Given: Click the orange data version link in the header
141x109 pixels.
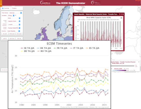Looking at the screenshot, I should (x=138, y=1).
